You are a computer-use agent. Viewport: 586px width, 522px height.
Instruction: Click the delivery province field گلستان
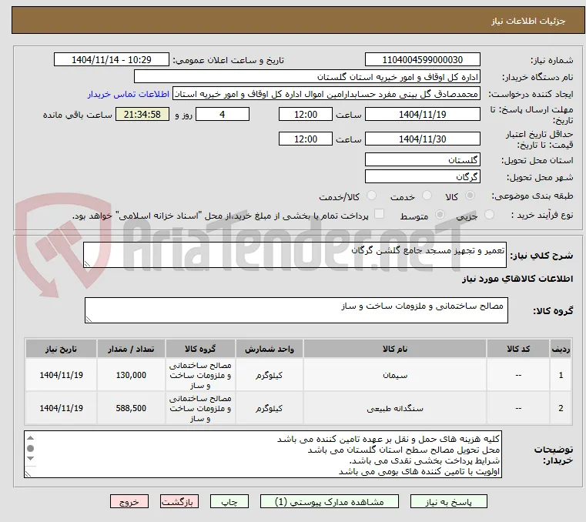tap(422, 160)
